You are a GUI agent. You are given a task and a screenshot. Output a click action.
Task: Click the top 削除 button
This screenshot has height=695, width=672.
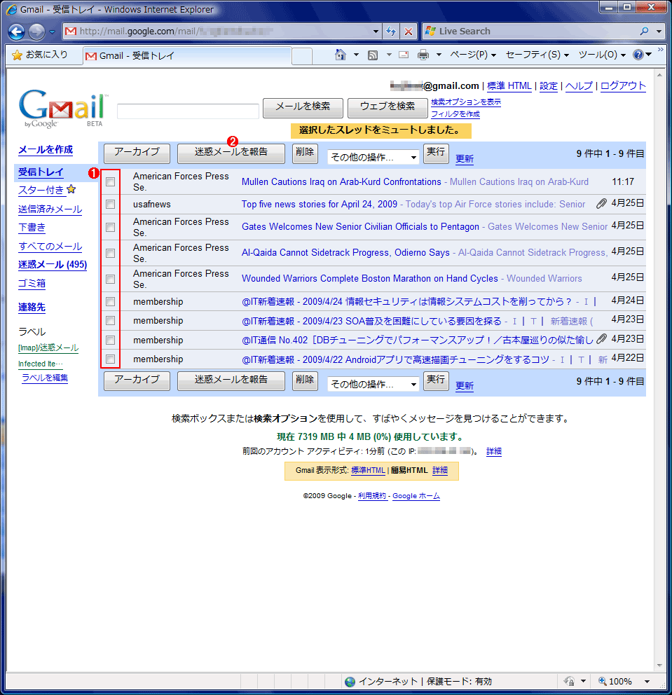tap(305, 153)
